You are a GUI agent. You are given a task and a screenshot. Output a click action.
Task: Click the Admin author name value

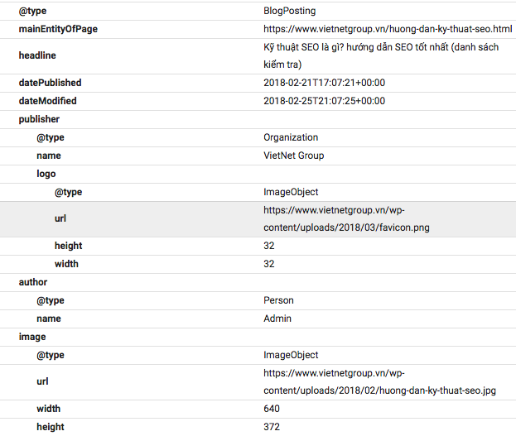coord(277,319)
